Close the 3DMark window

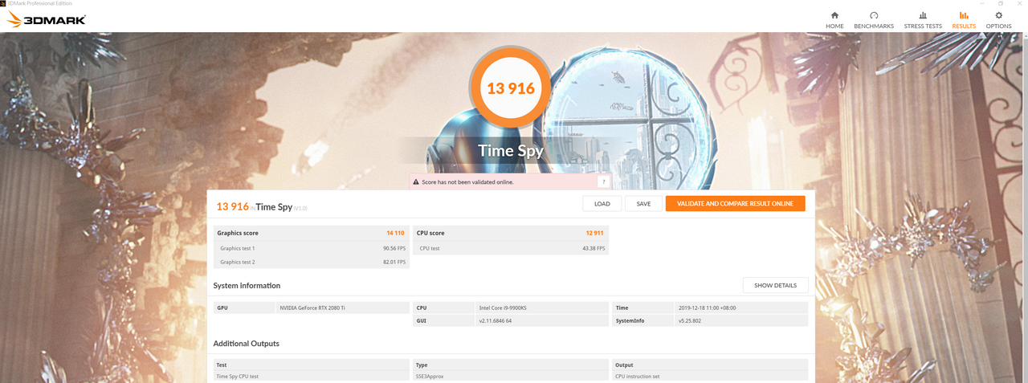(x=1019, y=4)
